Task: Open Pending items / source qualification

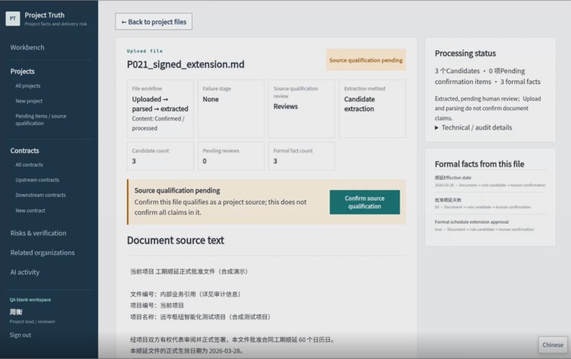Action: pos(41,120)
